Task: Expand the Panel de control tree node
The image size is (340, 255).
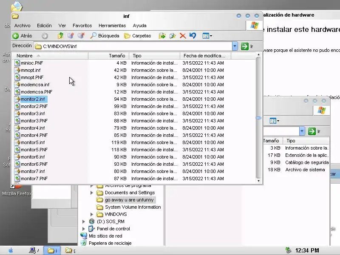Action: click(83, 229)
